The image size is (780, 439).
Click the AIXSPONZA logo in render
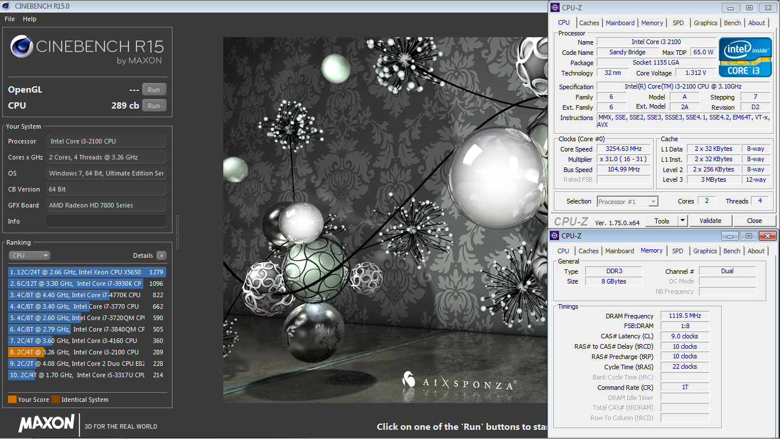(459, 380)
